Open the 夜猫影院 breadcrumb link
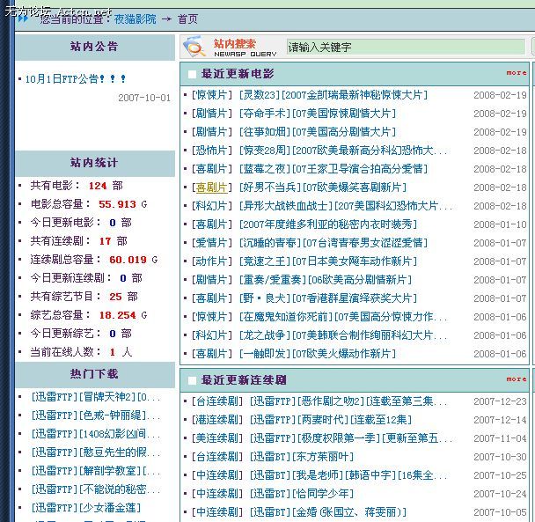Image resolution: width=535 pixels, height=522 pixels. (x=135, y=19)
